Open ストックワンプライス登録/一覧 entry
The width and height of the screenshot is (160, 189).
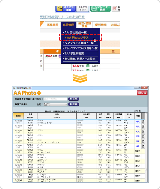pyautogui.click(x=80, y=48)
